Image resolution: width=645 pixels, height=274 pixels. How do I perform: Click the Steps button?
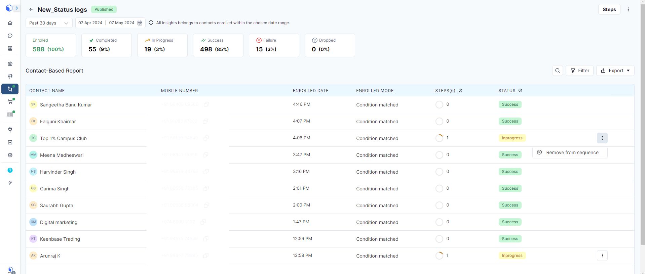(609, 9)
